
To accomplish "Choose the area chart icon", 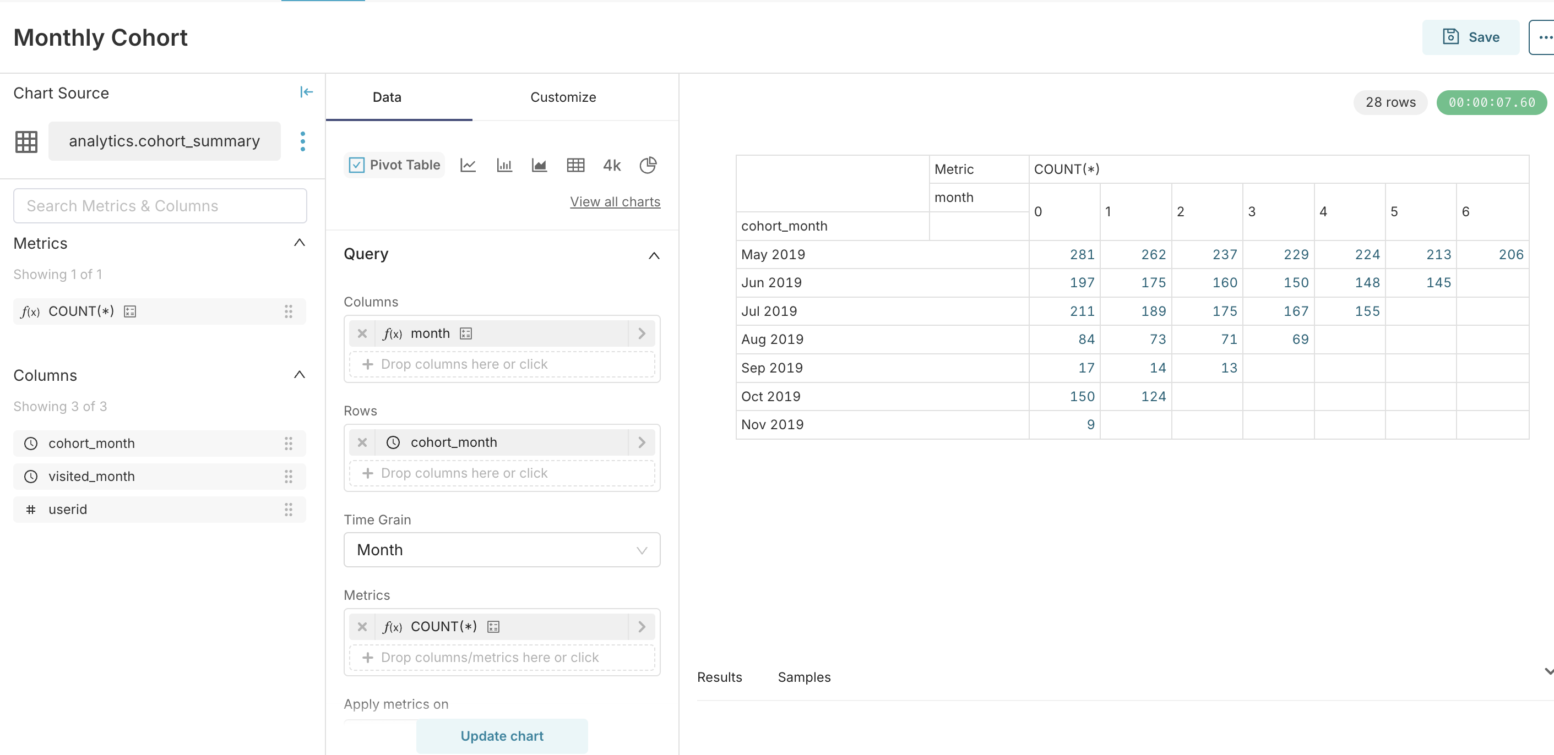I will 539,165.
